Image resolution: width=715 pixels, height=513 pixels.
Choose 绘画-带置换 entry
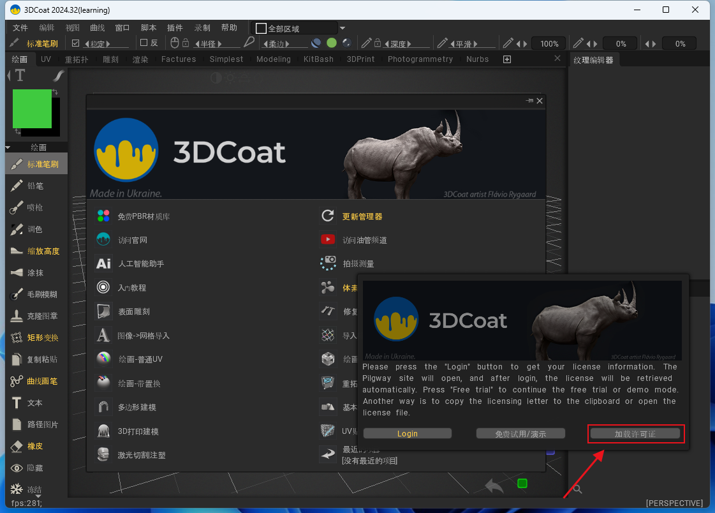[x=128, y=383]
